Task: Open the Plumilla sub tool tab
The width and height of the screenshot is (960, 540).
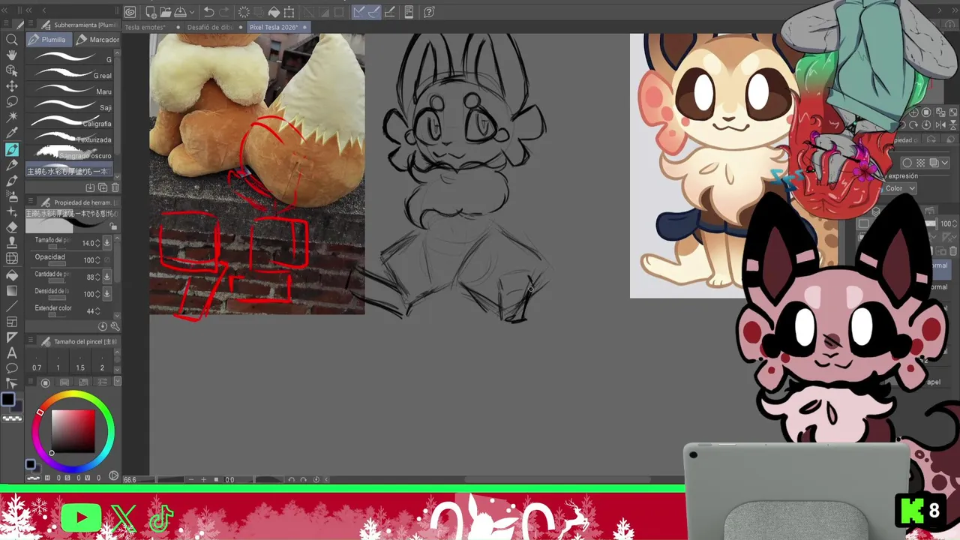Action: pos(48,40)
